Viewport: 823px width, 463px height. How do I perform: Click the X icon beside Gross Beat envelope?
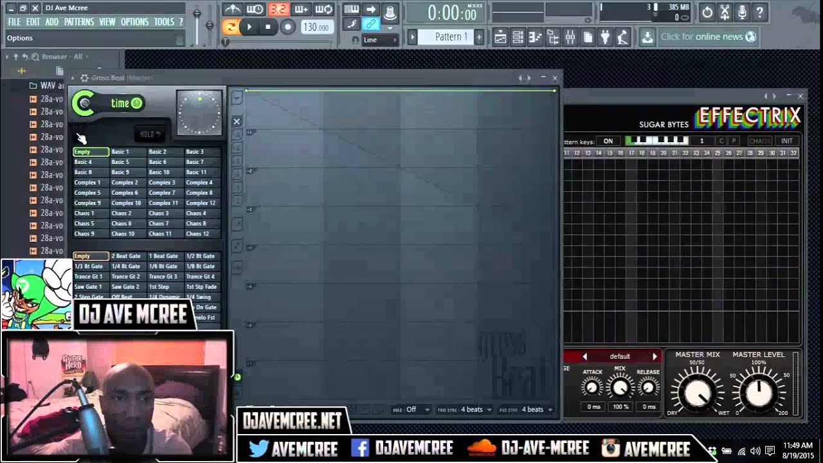pyautogui.click(x=237, y=121)
